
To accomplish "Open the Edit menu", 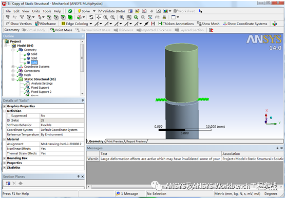I will click(x=16, y=11).
